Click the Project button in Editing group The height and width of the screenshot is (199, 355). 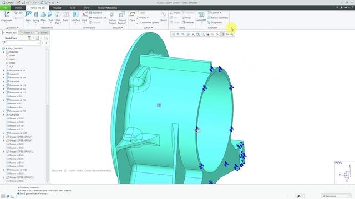(175, 13)
